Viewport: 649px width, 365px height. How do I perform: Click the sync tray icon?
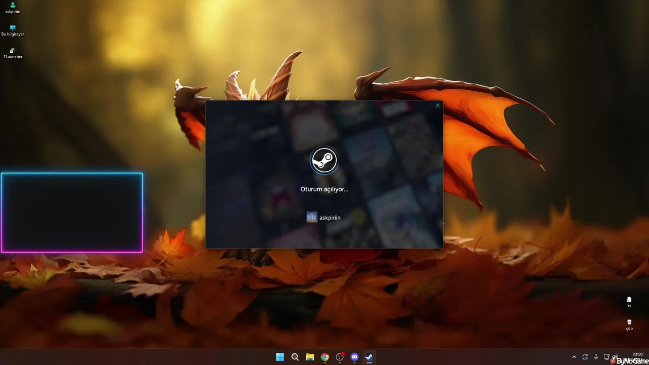point(585,357)
